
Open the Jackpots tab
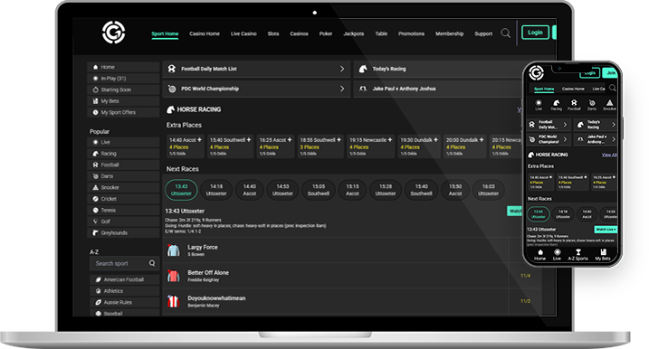[354, 34]
